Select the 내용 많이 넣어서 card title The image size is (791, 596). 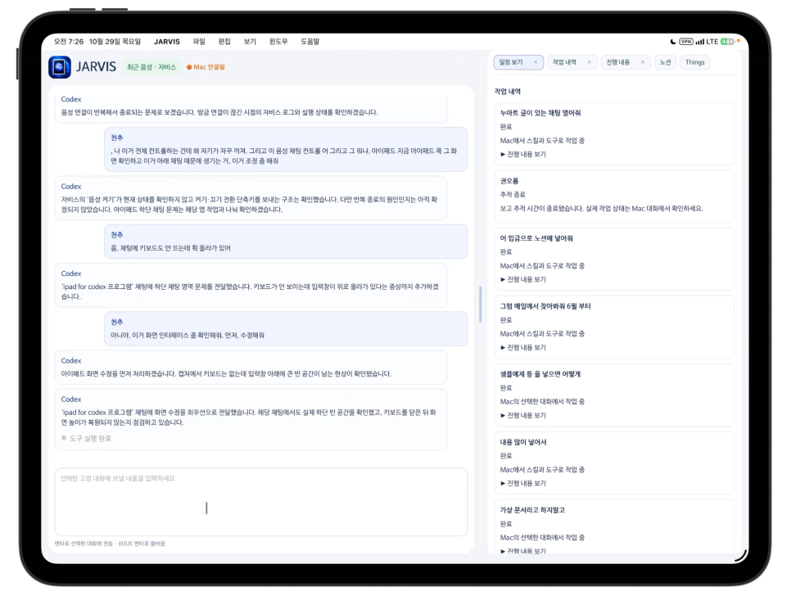(x=523, y=442)
